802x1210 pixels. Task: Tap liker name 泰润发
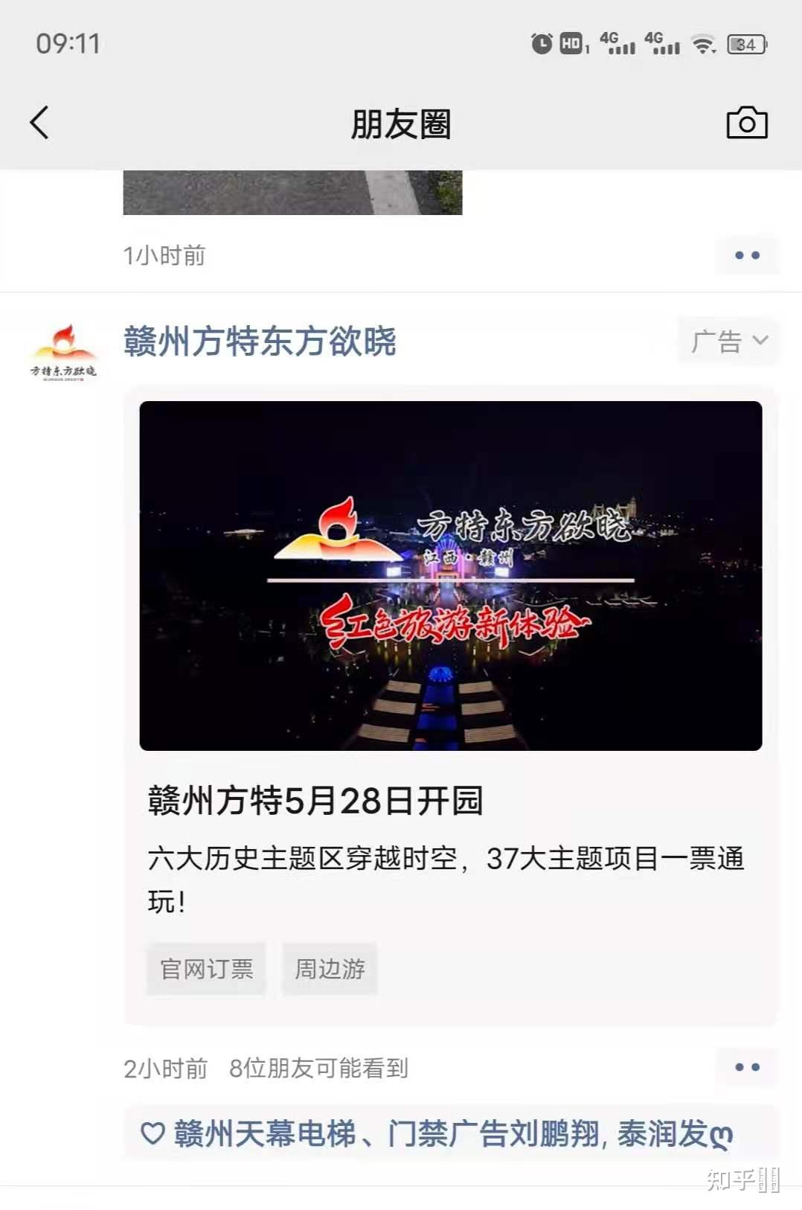click(662, 1134)
